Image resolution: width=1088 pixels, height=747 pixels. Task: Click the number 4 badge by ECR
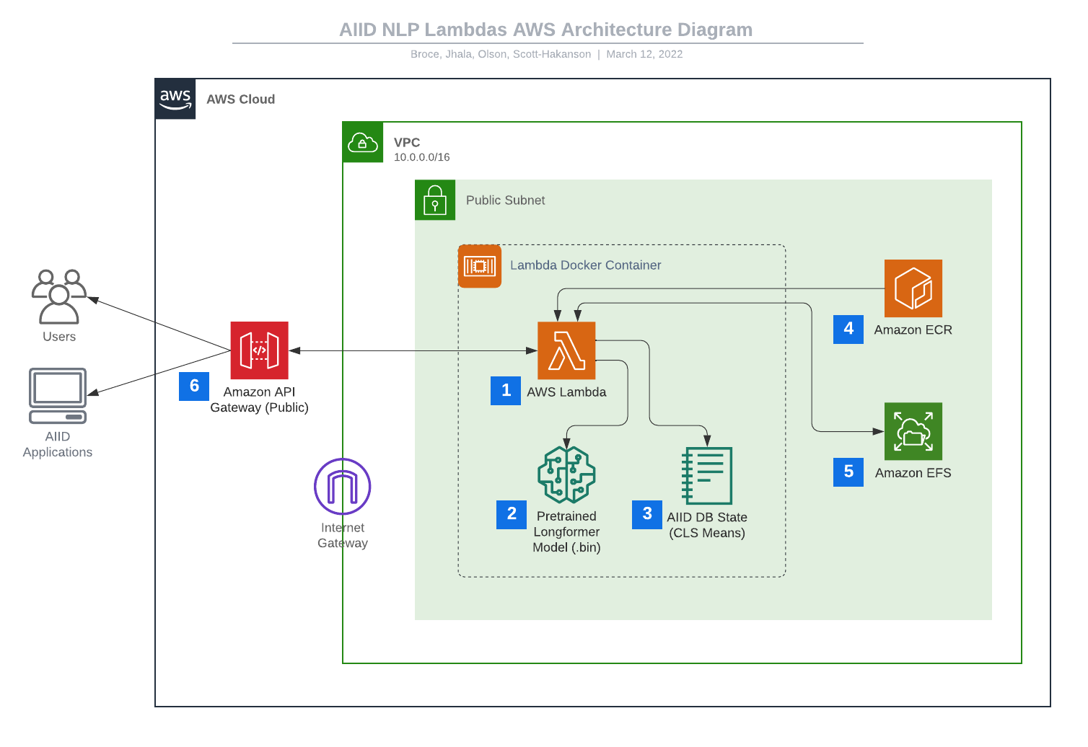(x=848, y=329)
